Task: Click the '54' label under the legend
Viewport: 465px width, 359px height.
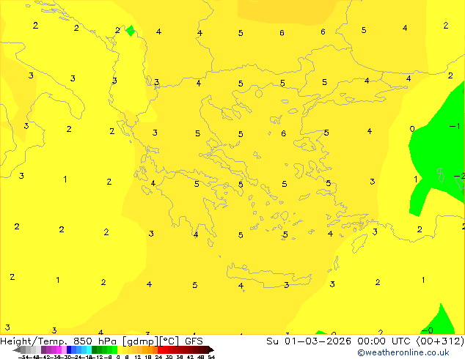Action: click(211, 357)
